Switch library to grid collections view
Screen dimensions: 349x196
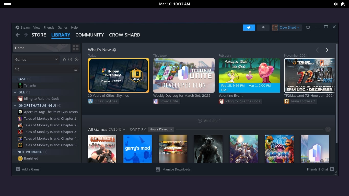pyautogui.click(x=76, y=48)
